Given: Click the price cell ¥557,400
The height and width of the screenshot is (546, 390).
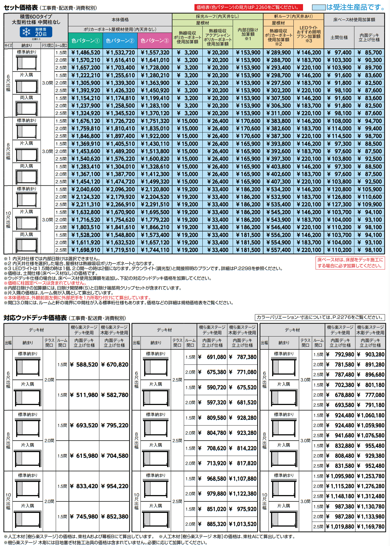Looking at the screenshot, I should tap(278, 250).
